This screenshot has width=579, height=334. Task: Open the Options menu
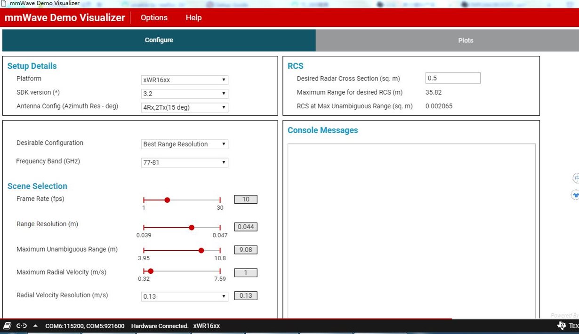[x=154, y=18]
